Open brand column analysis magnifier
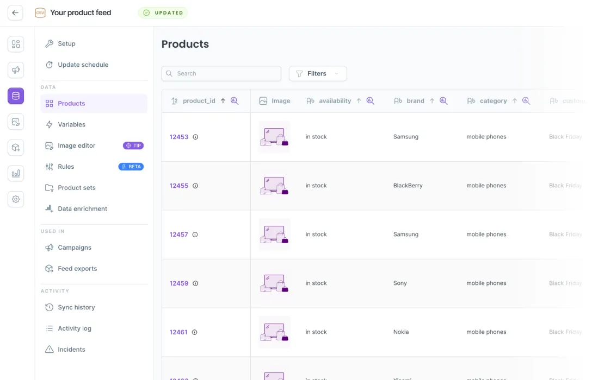The width and height of the screenshot is (592, 380). click(x=443, y=101)
